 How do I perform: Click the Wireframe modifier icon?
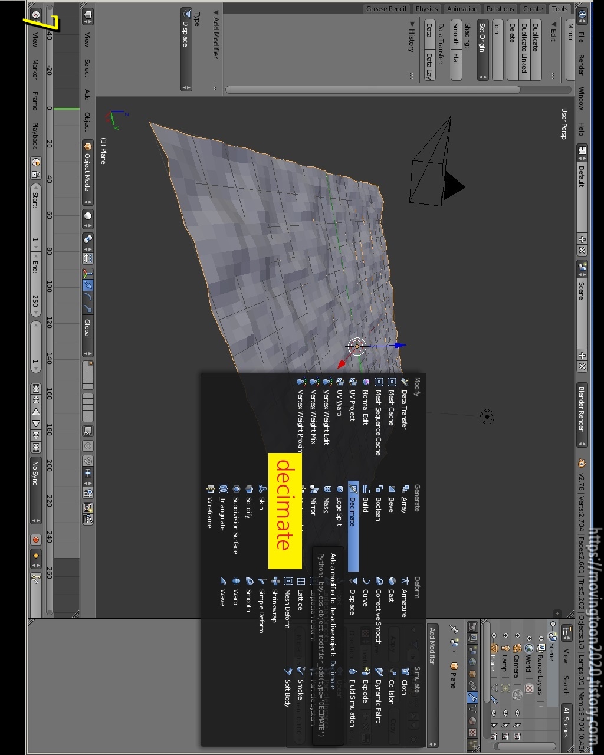tap(210, 489)
